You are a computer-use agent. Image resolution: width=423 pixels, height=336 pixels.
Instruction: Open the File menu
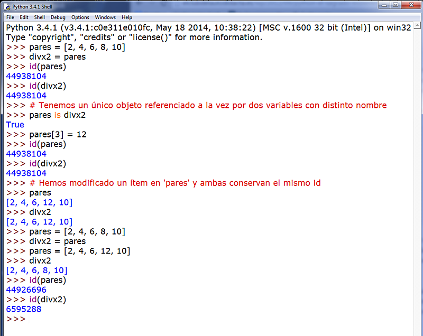10,17
